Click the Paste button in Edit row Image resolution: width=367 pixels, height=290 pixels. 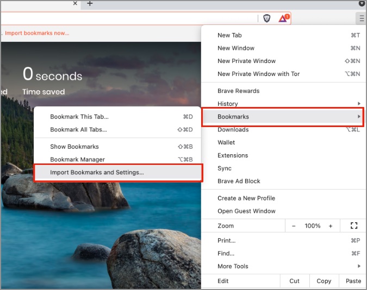353,281
